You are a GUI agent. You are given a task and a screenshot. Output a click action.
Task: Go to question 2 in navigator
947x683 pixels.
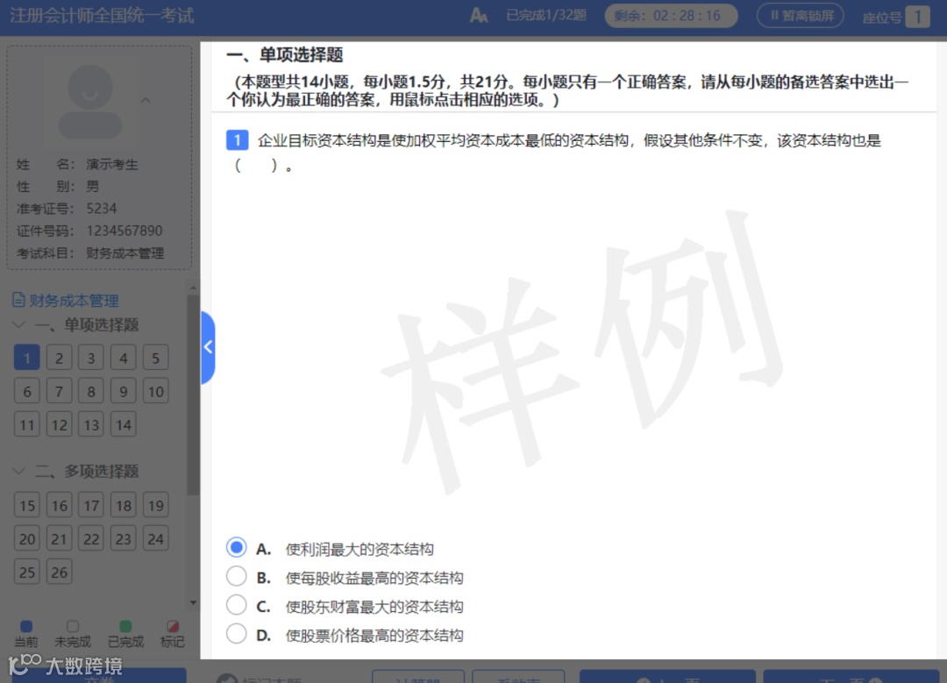click(60, 358)
